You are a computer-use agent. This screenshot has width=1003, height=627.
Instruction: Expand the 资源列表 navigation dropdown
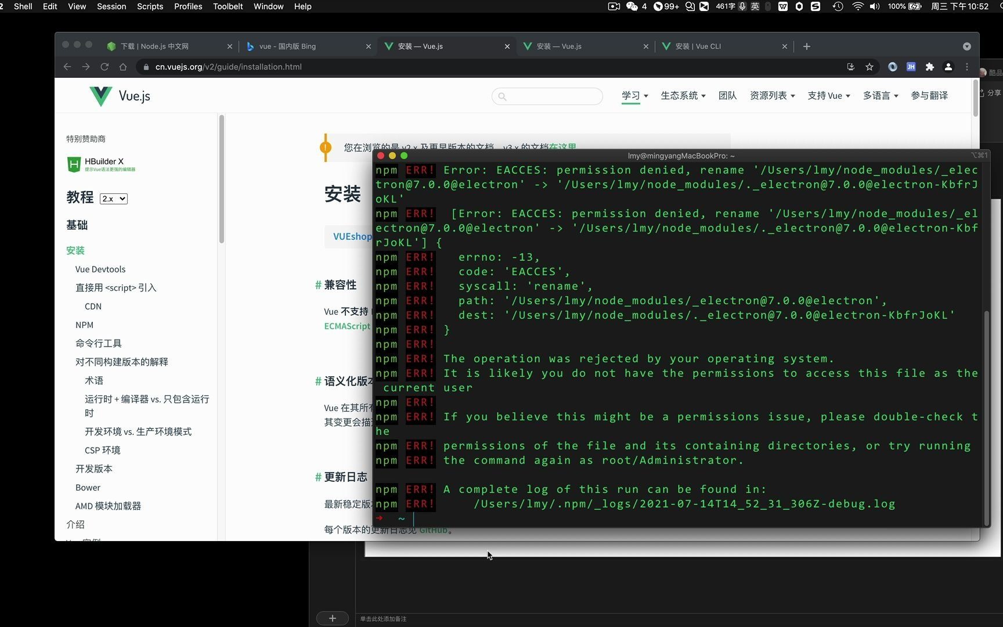coord(773,96)
